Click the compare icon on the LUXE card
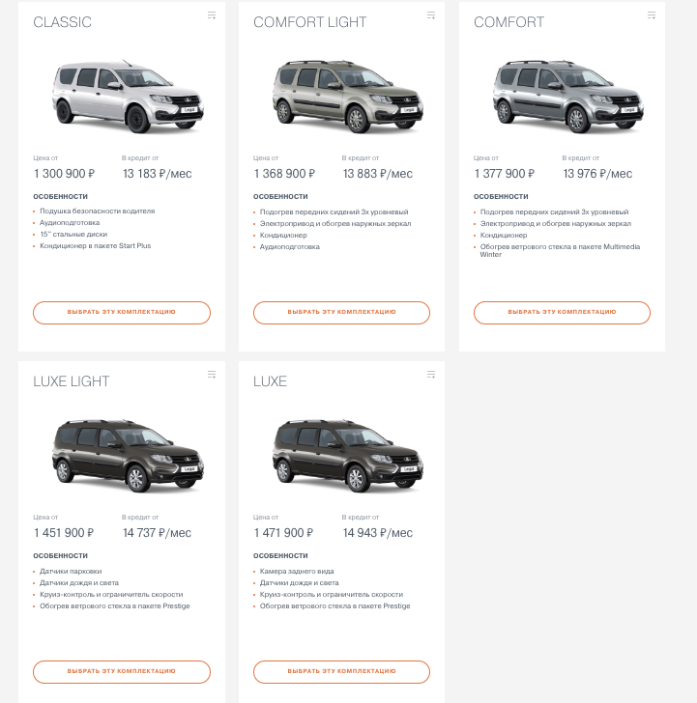This screenshot has width=697, height=703. point(431,375)
